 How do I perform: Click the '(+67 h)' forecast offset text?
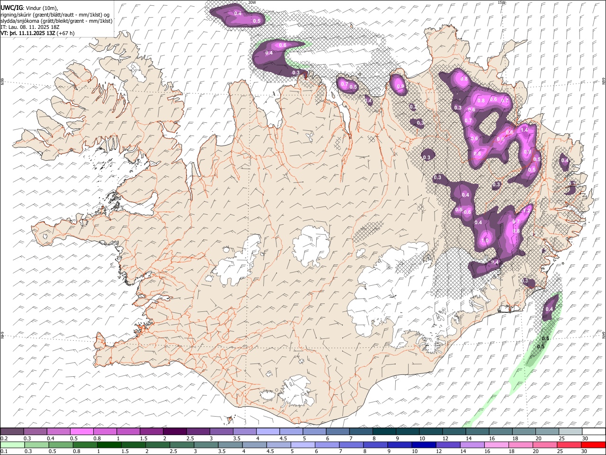[x=65, y=33]
